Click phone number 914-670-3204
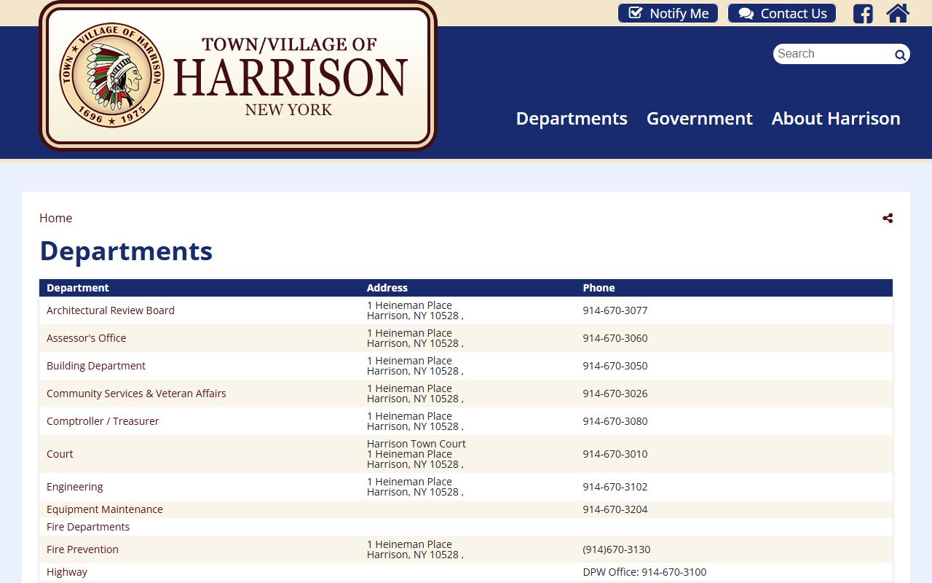932x583 pixels. [615, 509]
